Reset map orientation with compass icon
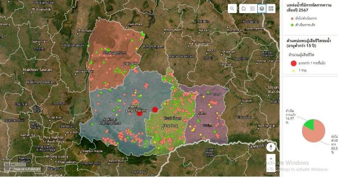This screenshot has width=338, height=177. pos(271,147)
